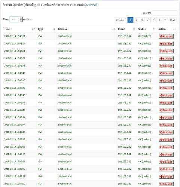Blacklist the 16:43:51 IPv6 query

pos(166,58)
